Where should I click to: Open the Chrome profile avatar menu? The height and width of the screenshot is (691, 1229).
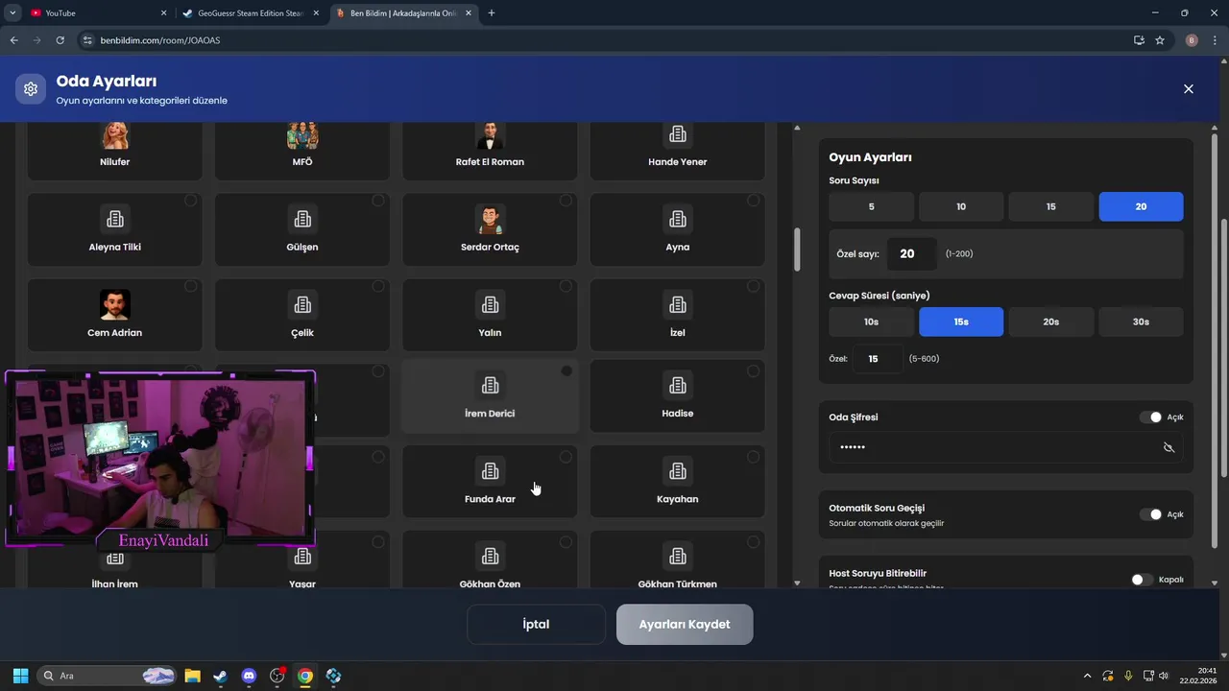tap(1192, 40)
